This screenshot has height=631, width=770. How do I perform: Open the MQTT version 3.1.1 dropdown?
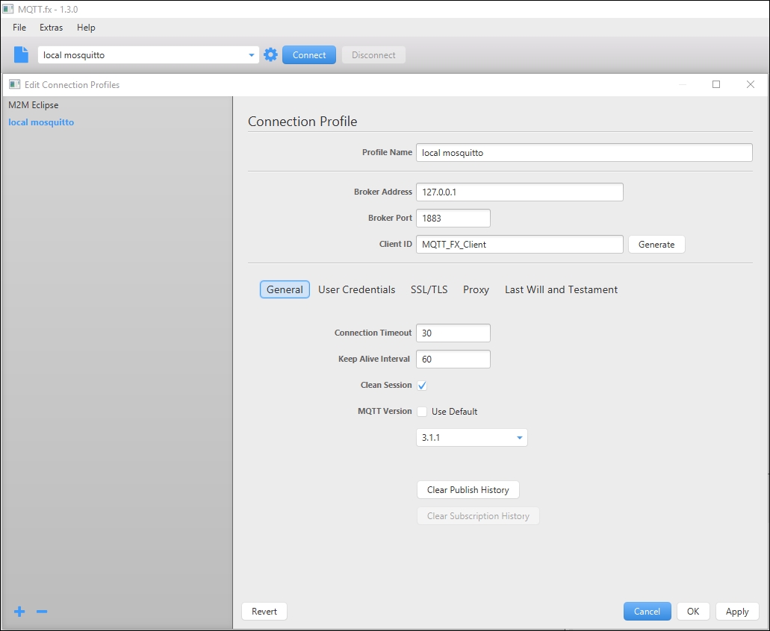click(x=472, y=437)
